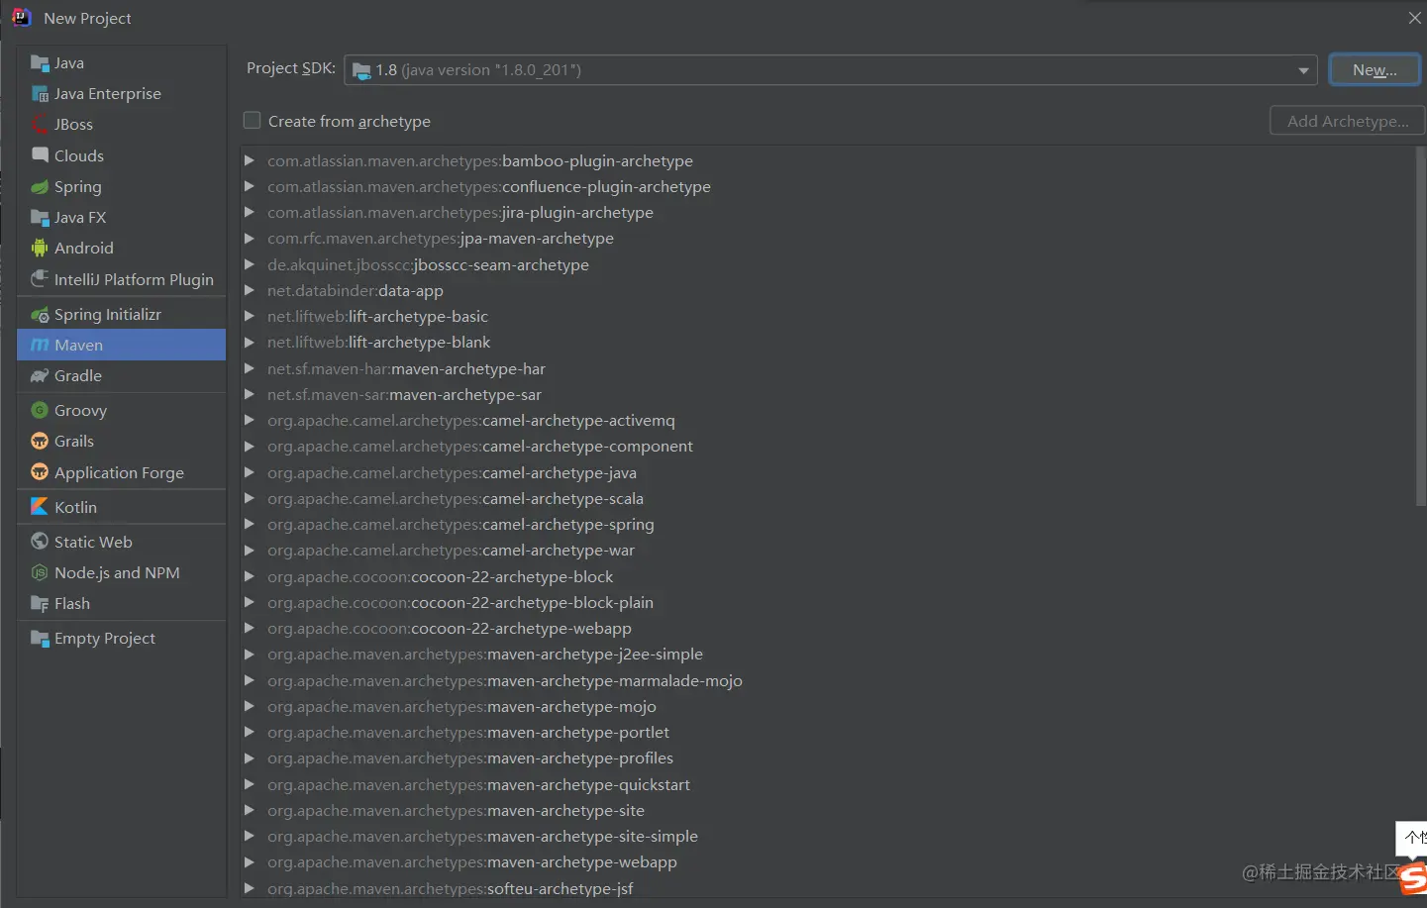
Task: Click the Project SDK combo box field
Action: 830,70
